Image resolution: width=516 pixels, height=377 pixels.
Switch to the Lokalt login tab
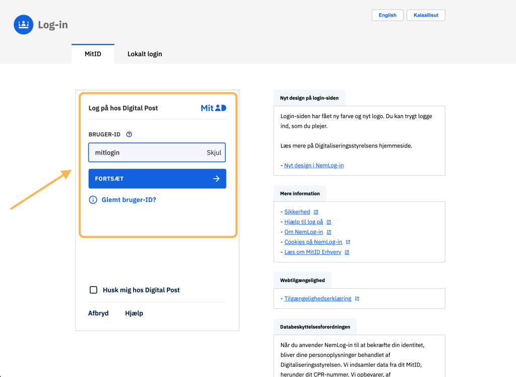145,54
